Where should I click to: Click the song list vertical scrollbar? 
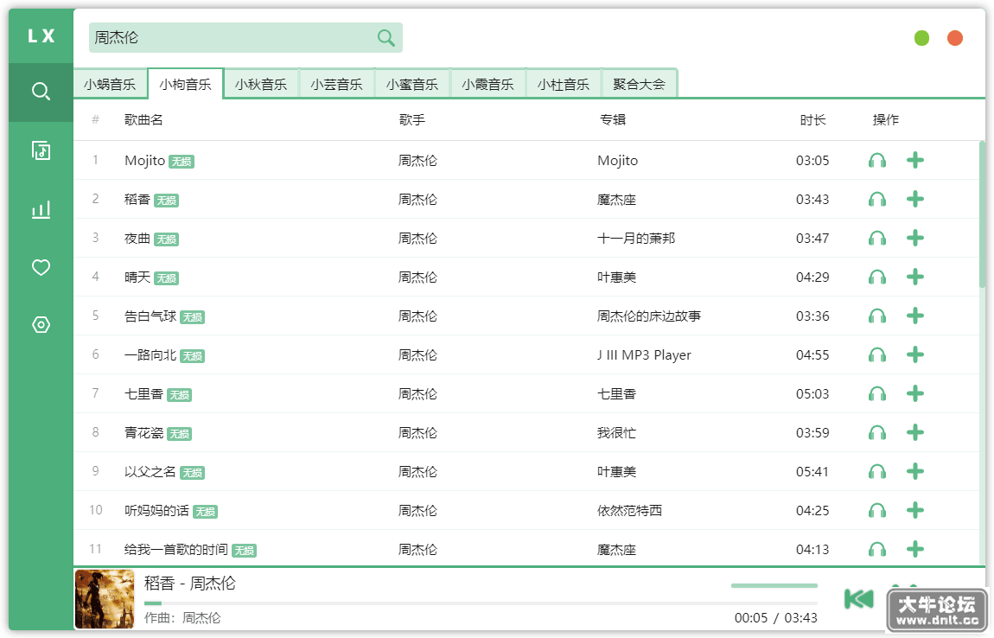[982, 215]
